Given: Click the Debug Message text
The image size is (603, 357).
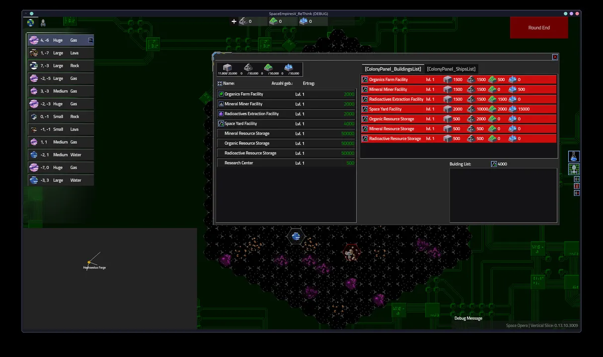Looking at the screenshot, I should point(468,318).
